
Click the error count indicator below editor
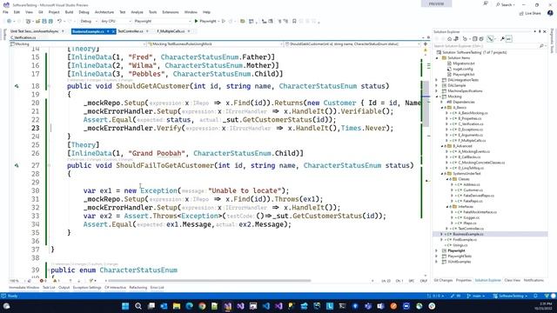[x=43, y=281]
